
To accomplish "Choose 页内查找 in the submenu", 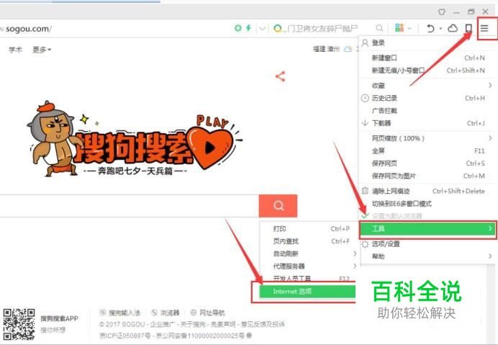I will (309, 241).
